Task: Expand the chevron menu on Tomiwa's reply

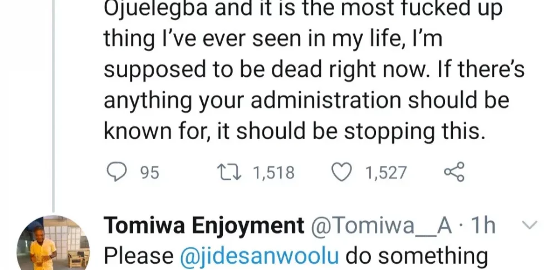Action: pyautogui.click(x=530, y=226)
